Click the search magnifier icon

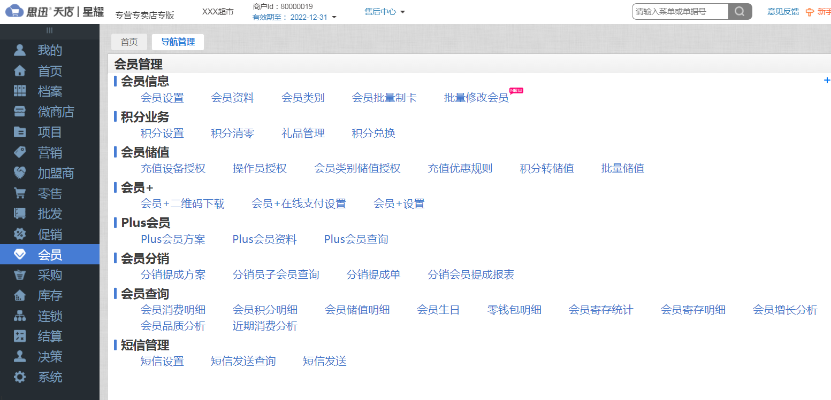pos(740,11)
